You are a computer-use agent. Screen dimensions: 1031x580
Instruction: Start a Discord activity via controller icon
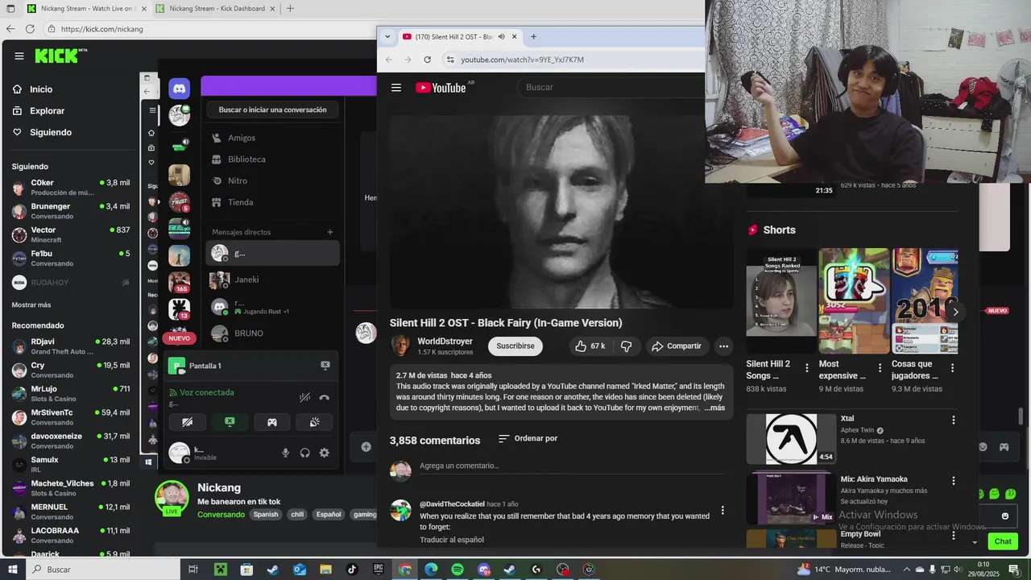click(x=272, y=422)
